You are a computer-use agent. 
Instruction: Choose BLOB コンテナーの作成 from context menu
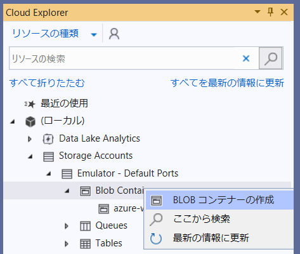[x=219, y=200]
